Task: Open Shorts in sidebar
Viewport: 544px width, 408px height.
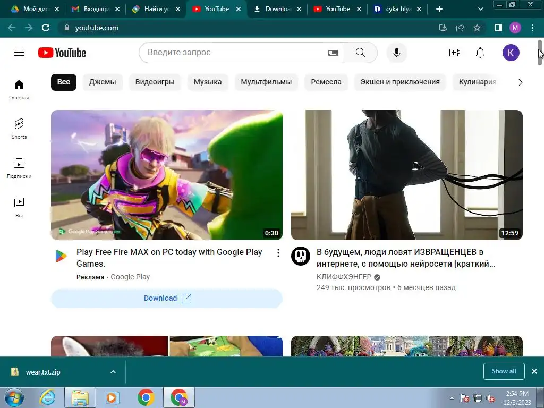Action: [x=19, y=129]
